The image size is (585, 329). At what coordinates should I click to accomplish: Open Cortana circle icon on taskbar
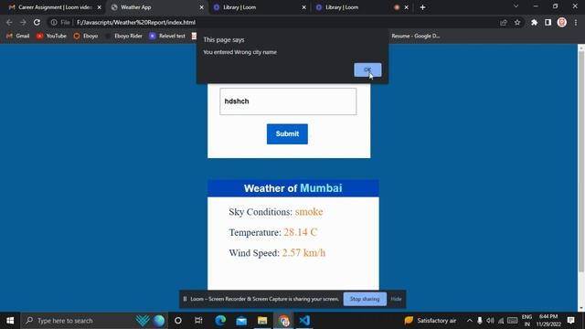pos(178,321)
